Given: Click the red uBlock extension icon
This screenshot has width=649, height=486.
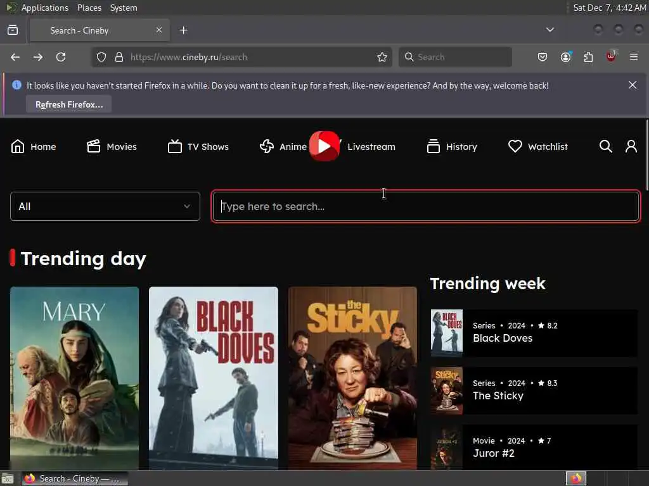Looking at the screenshot, I should pos(611,56).
